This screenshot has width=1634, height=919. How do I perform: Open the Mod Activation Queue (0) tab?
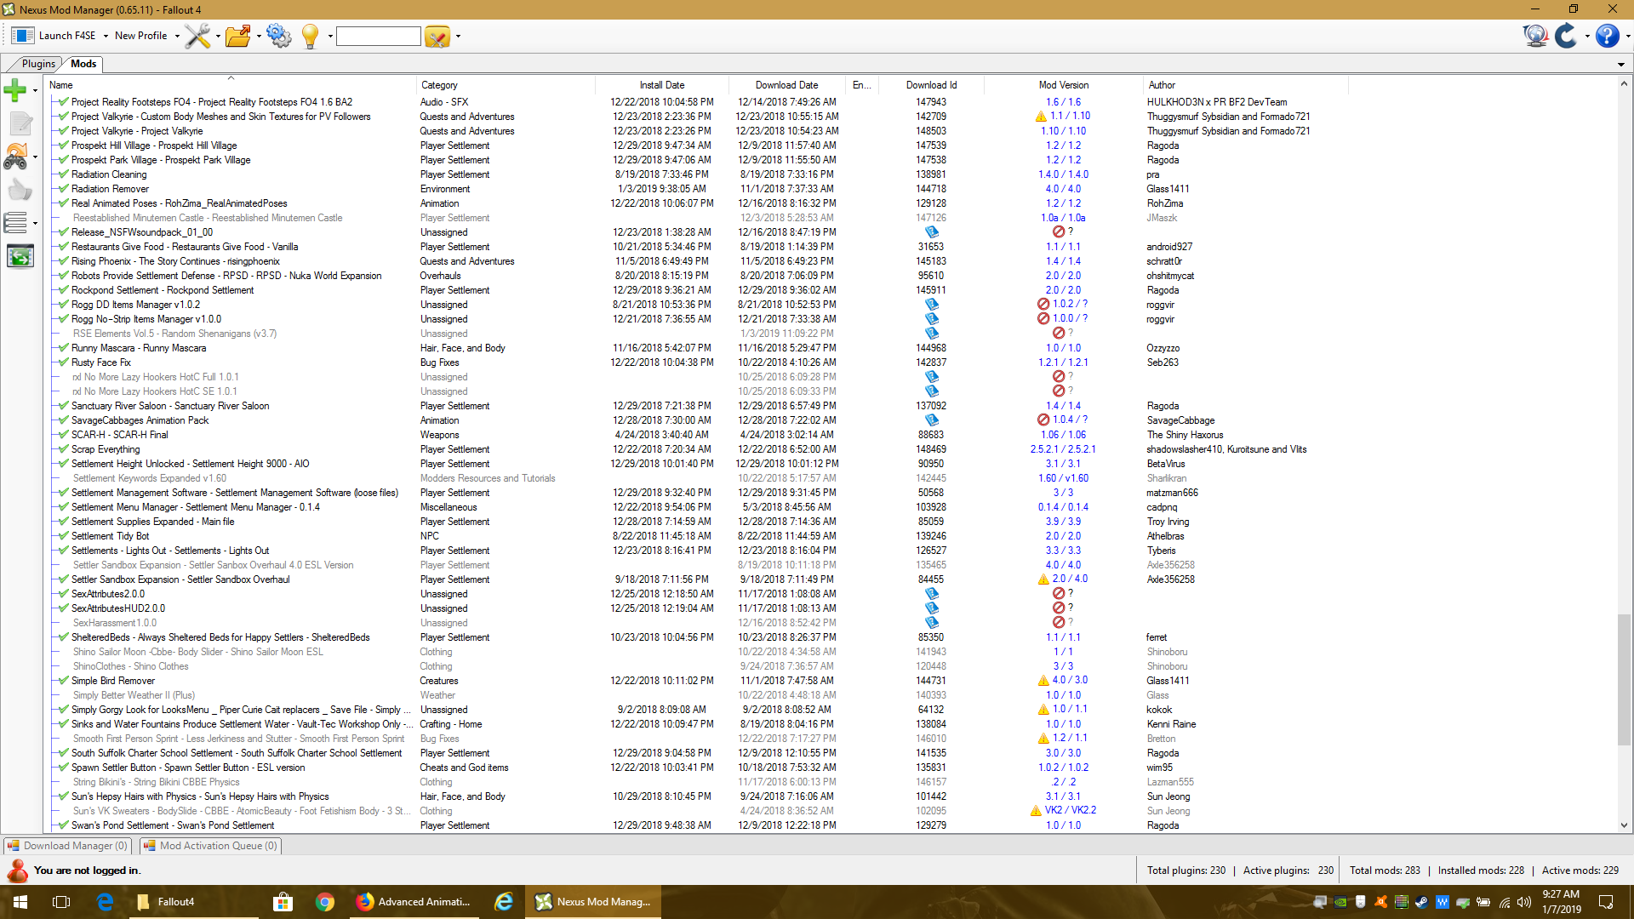211,846
